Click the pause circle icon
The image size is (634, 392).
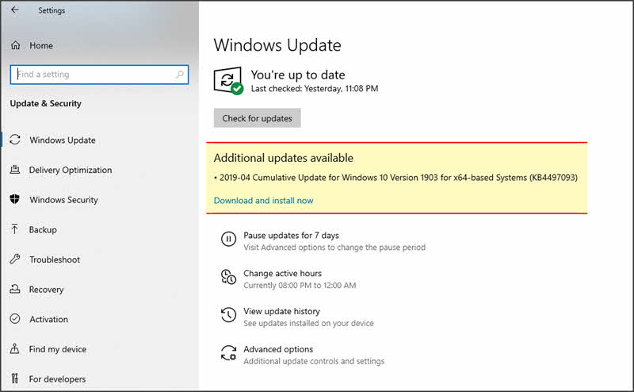point(228,239)
